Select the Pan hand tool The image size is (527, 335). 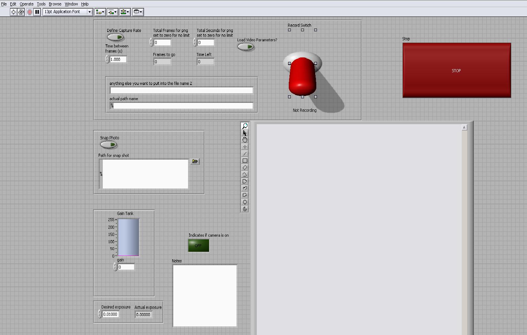(x=245, y=140)
